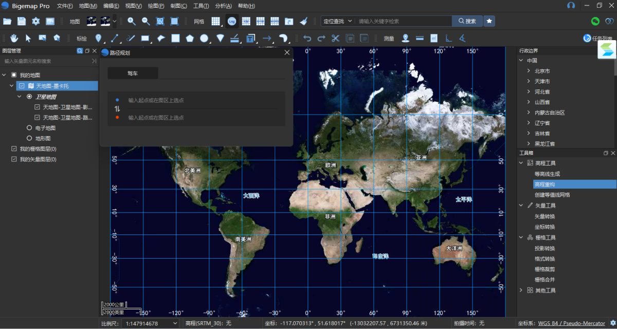Select the 地形图 radio button
The height and width of the screenshot is (329, 617).
29,138
